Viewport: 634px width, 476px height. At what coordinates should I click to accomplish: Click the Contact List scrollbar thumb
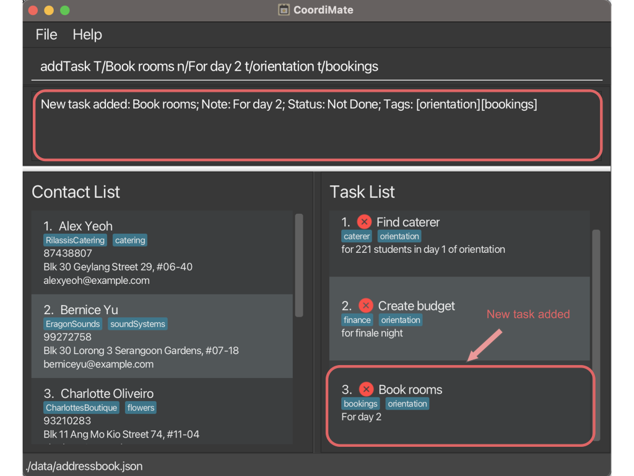point(299,265)
